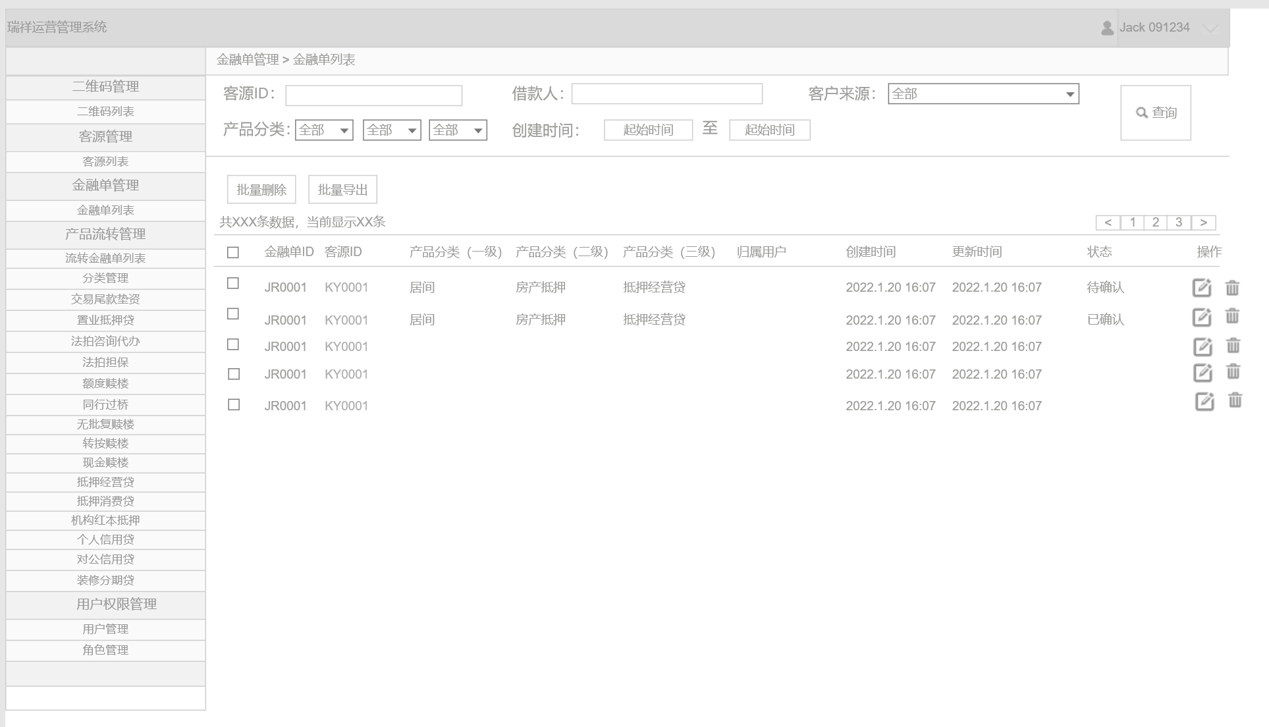The width and height of the screenshot is (1269, 727).
Task: Open the third 产品分类 dropdown
Action: coord(458,130)
